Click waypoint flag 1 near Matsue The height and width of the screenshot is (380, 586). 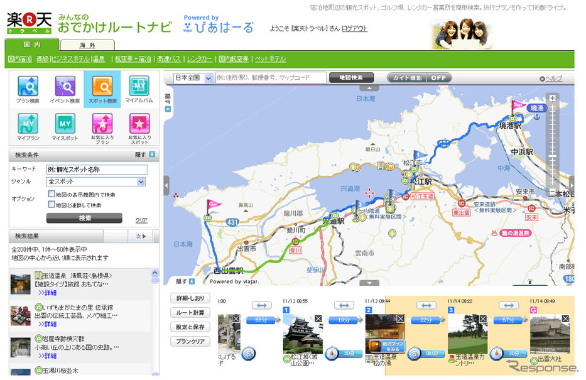[x=420, y=156]
